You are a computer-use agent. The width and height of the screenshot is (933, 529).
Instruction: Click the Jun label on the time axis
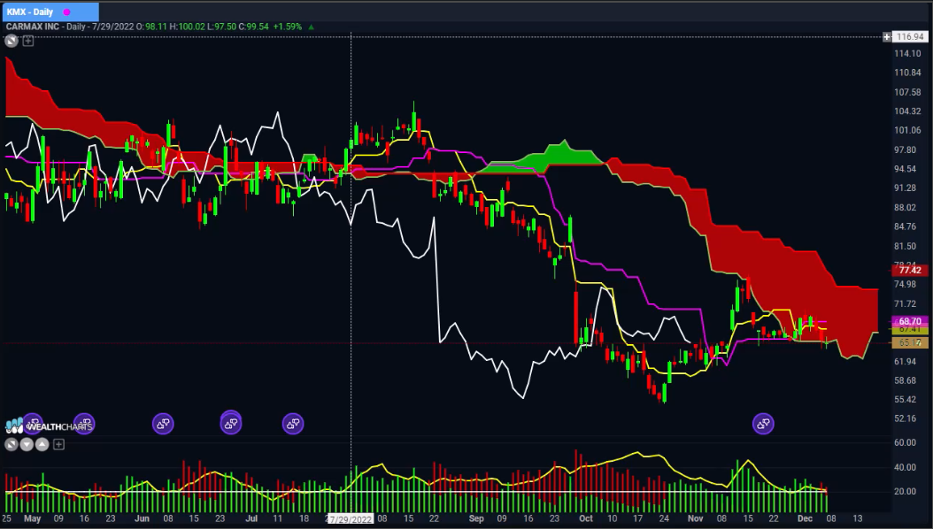tap(142, 519)
